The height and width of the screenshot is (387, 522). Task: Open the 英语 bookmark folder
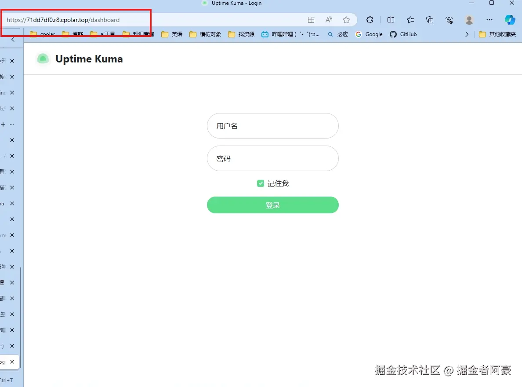click(172, 34)
